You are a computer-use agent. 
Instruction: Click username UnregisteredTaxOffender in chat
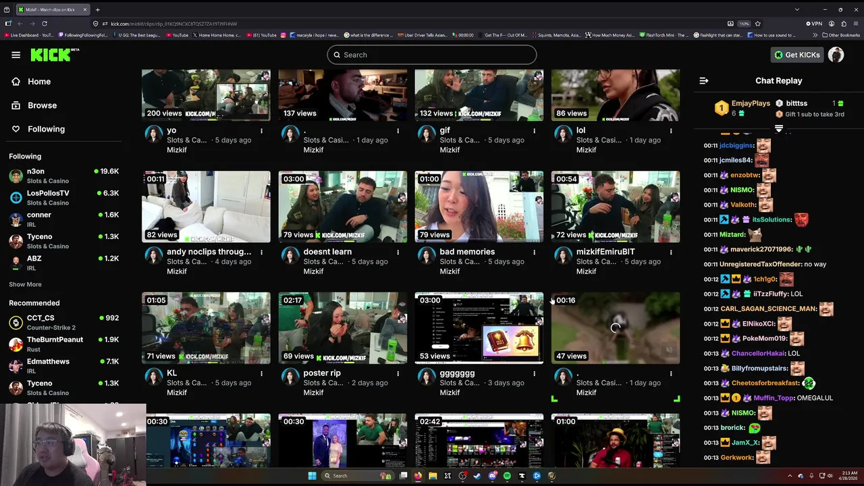761,264
